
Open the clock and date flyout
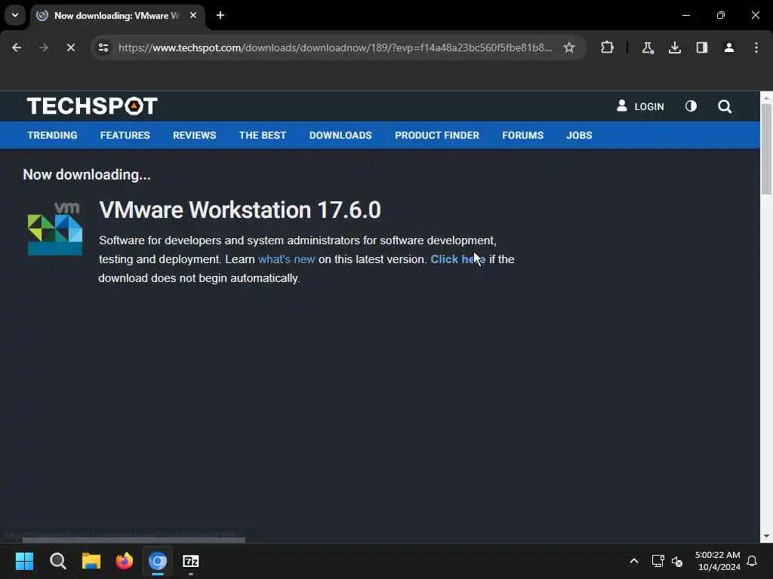(717, 561)
